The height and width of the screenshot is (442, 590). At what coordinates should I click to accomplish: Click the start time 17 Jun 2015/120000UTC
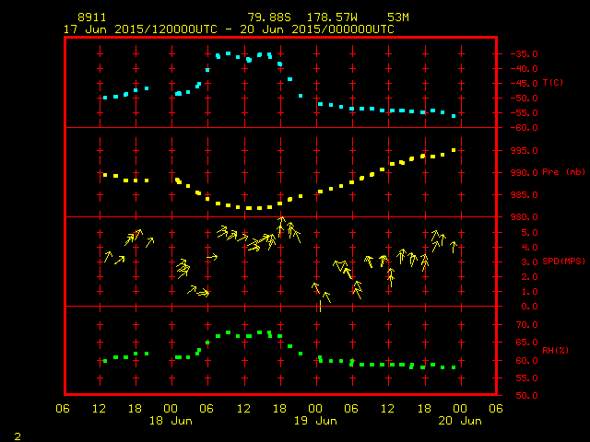pyautogui.click(x=140, y=29)
